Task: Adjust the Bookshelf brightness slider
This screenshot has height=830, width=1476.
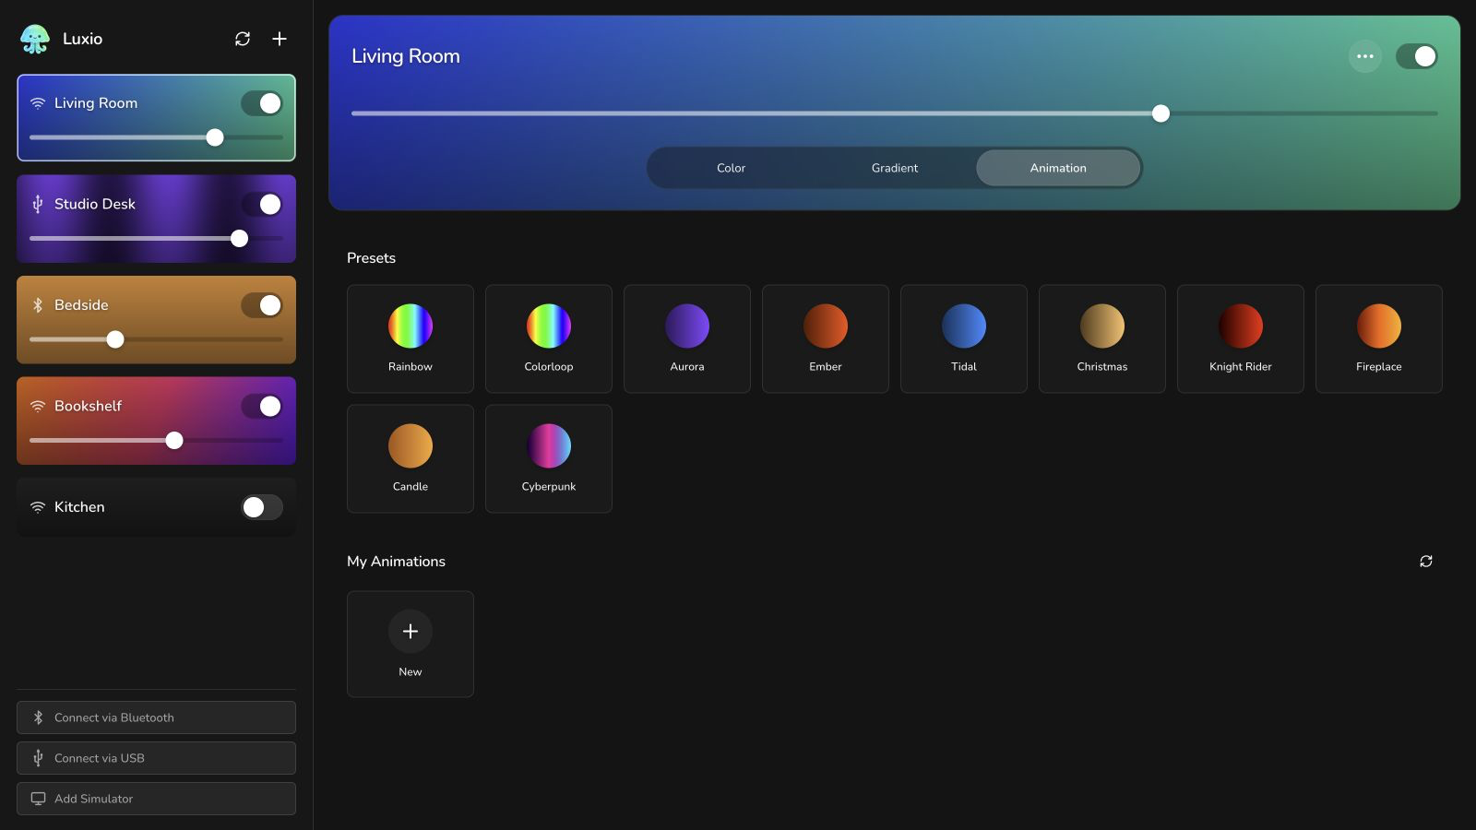Action: (x=156, y=440)
